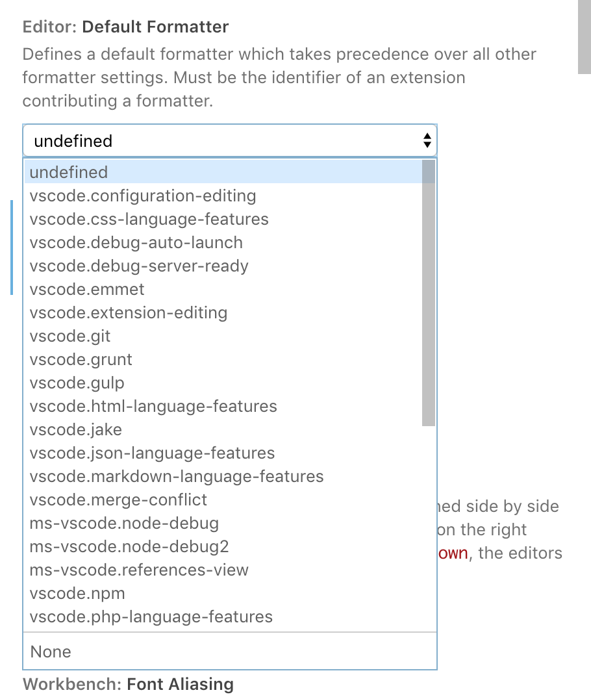Choose the None option at the bottom

[50, 652]
